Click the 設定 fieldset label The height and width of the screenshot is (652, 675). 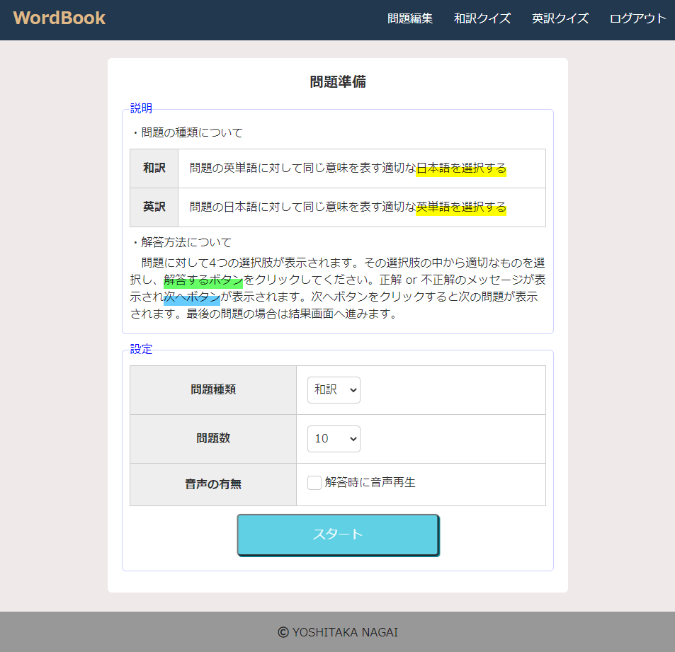140,349
